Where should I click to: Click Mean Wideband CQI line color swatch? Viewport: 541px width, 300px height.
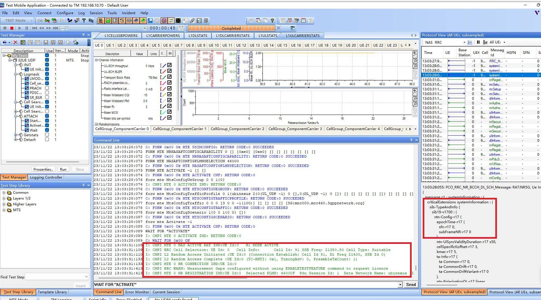164,95
